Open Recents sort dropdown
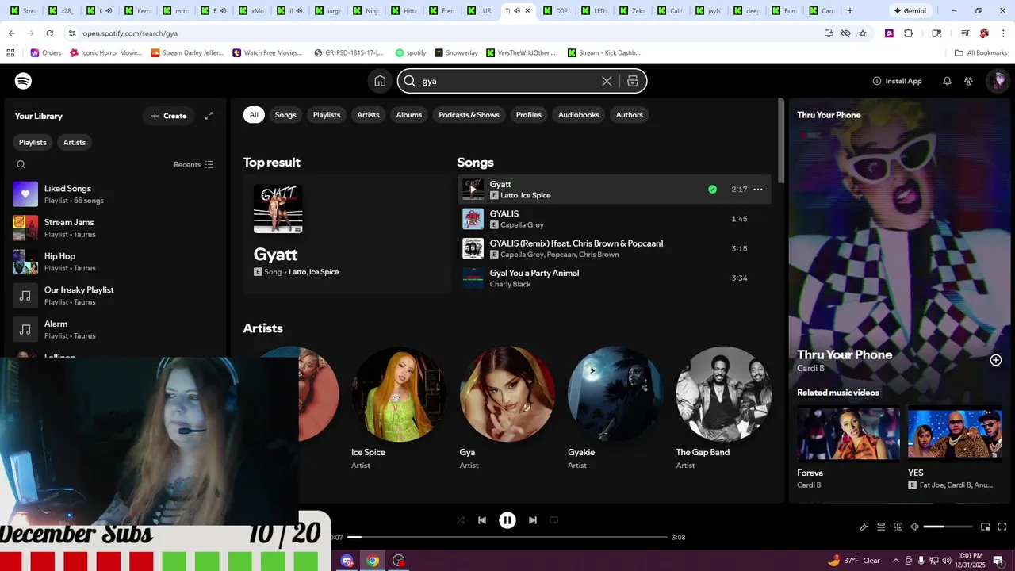This screenshot has height=571, width=1015. coord(193,164)
